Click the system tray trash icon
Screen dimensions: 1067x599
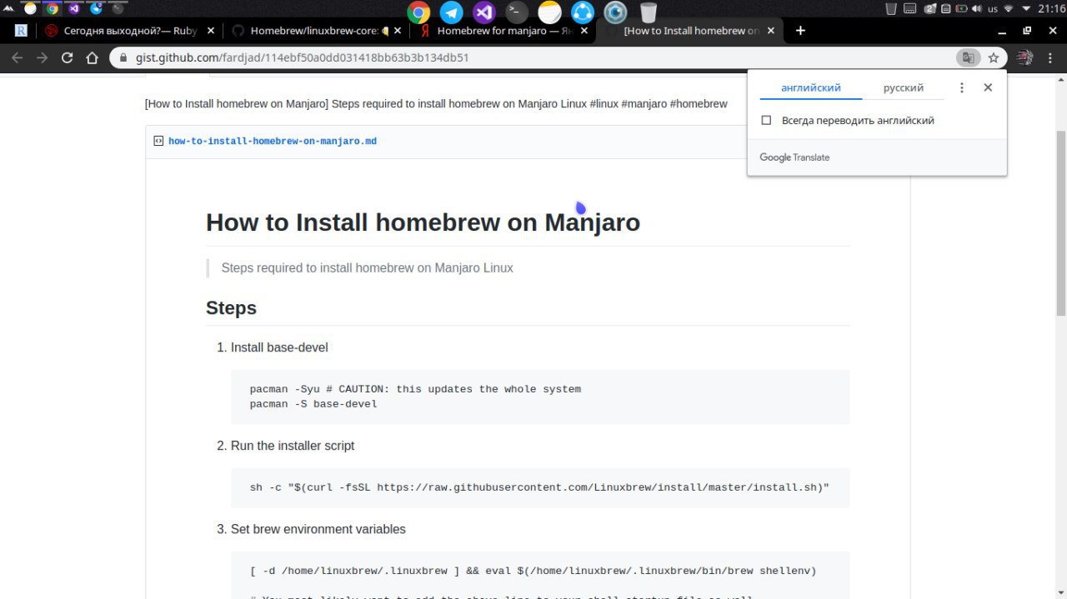pos(891,9)
